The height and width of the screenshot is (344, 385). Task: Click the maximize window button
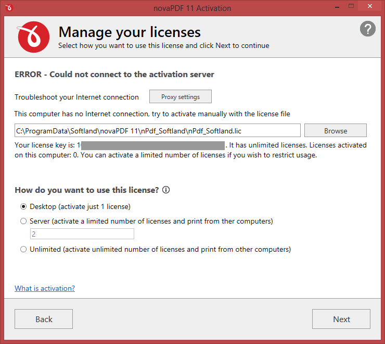[351, 6]
